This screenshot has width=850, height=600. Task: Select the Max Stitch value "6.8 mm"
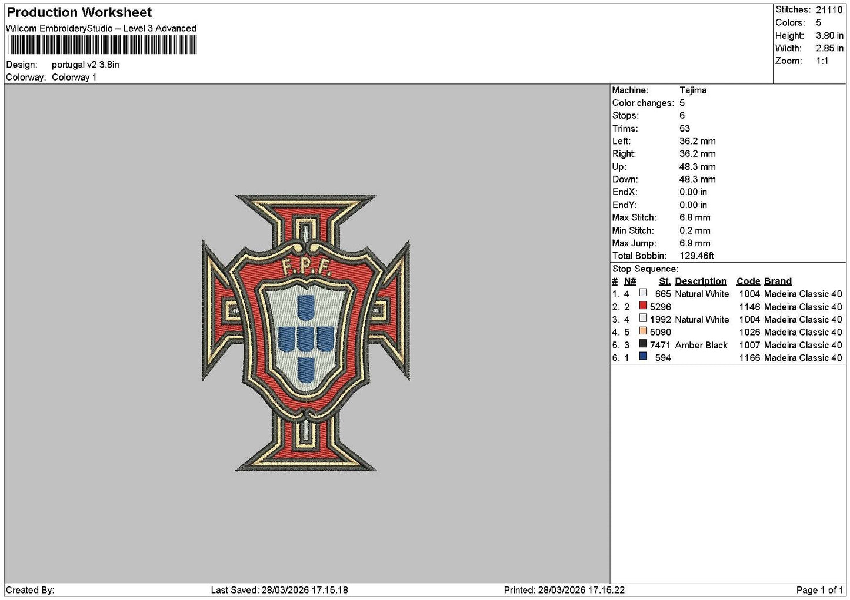[695, 217]
